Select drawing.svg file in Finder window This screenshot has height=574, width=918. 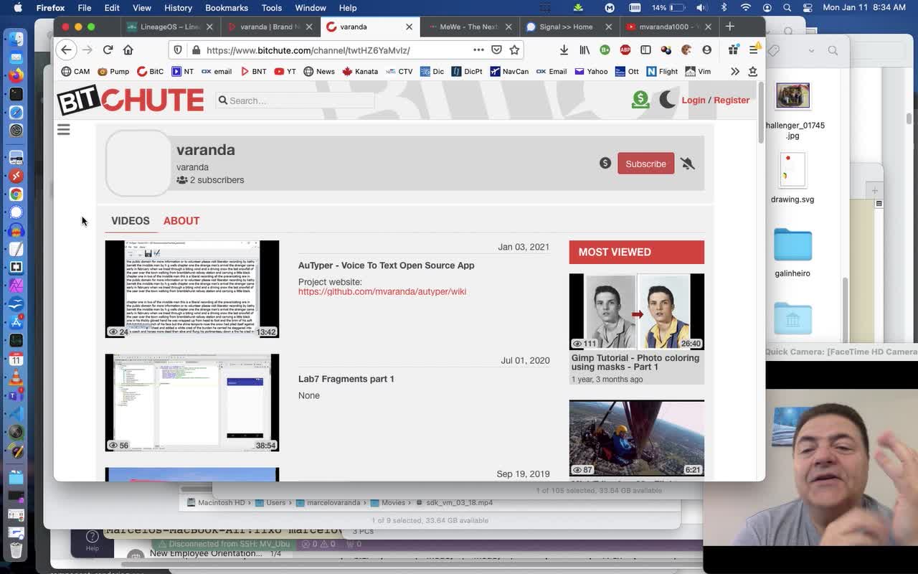(x=792, y=179)
